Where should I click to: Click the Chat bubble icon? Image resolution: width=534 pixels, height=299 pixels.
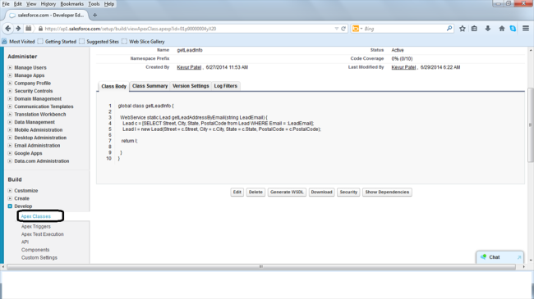click(483, 257)
